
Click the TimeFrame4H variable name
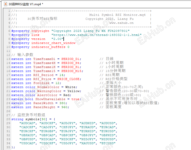pos(44,63)
